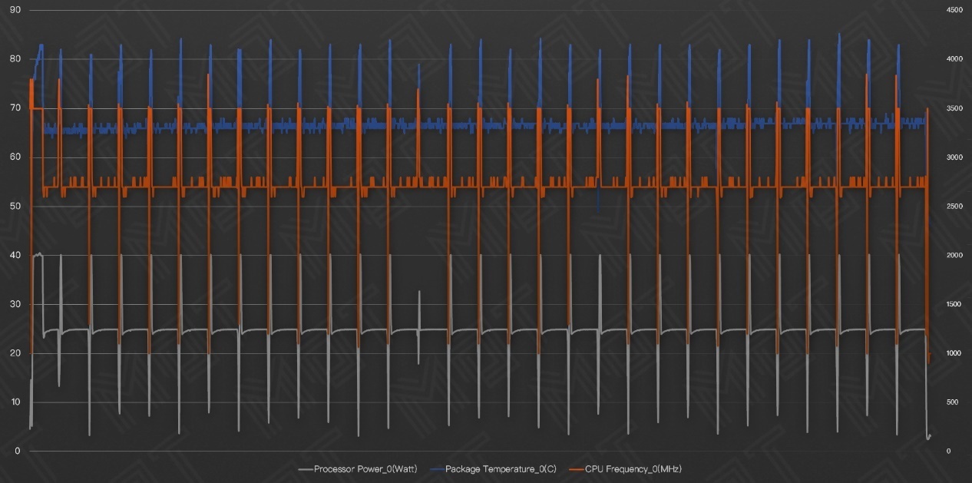Image resolution: width=972 pixels, height=483 pixels.
Task: Click the gray Processor Power legend line marker
Action: pyautogui.click(x=305, y=469)
